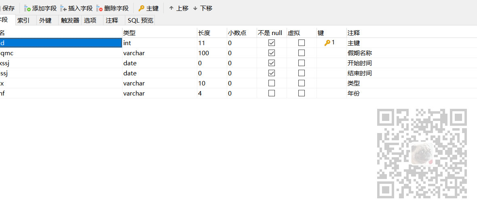
Task: Click decimal places cell in 年份 row
Action: [x=242, y=93]
